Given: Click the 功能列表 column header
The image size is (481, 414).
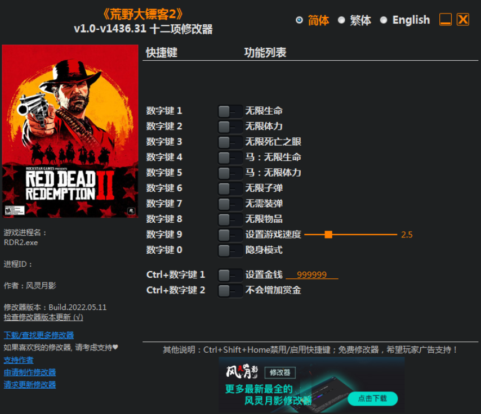Looking at the screenshot, I should pyautogui.click(x=265, y=52).
